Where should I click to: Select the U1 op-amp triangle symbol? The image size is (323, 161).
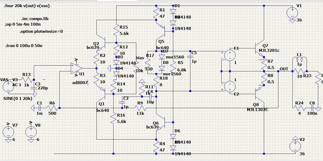tap(76, 68)
